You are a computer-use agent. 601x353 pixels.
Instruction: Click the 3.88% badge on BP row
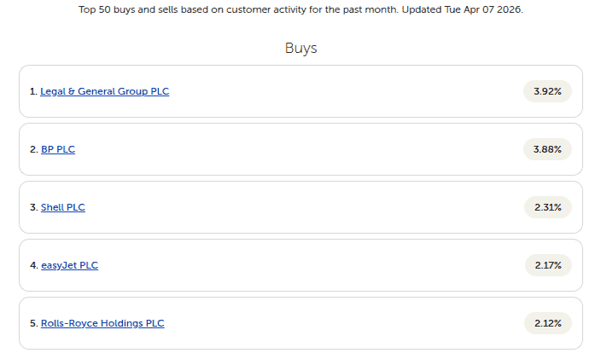pos(547,149)
